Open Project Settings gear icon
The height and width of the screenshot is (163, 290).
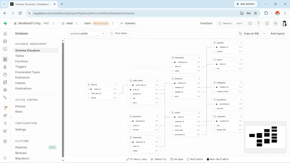(5, 141)
